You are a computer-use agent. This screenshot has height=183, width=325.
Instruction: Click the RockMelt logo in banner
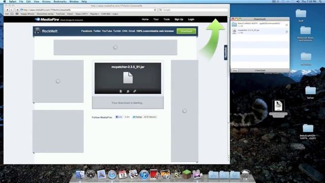point(46,31)
